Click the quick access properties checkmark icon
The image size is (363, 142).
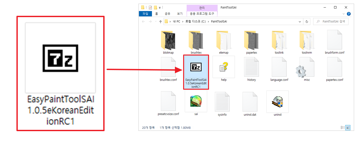[150, 8]
